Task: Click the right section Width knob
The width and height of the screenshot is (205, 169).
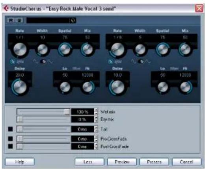Action: [140, 49]
